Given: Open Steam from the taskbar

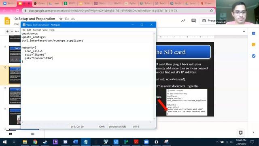Looking at the screenshot, I should 45,142.
